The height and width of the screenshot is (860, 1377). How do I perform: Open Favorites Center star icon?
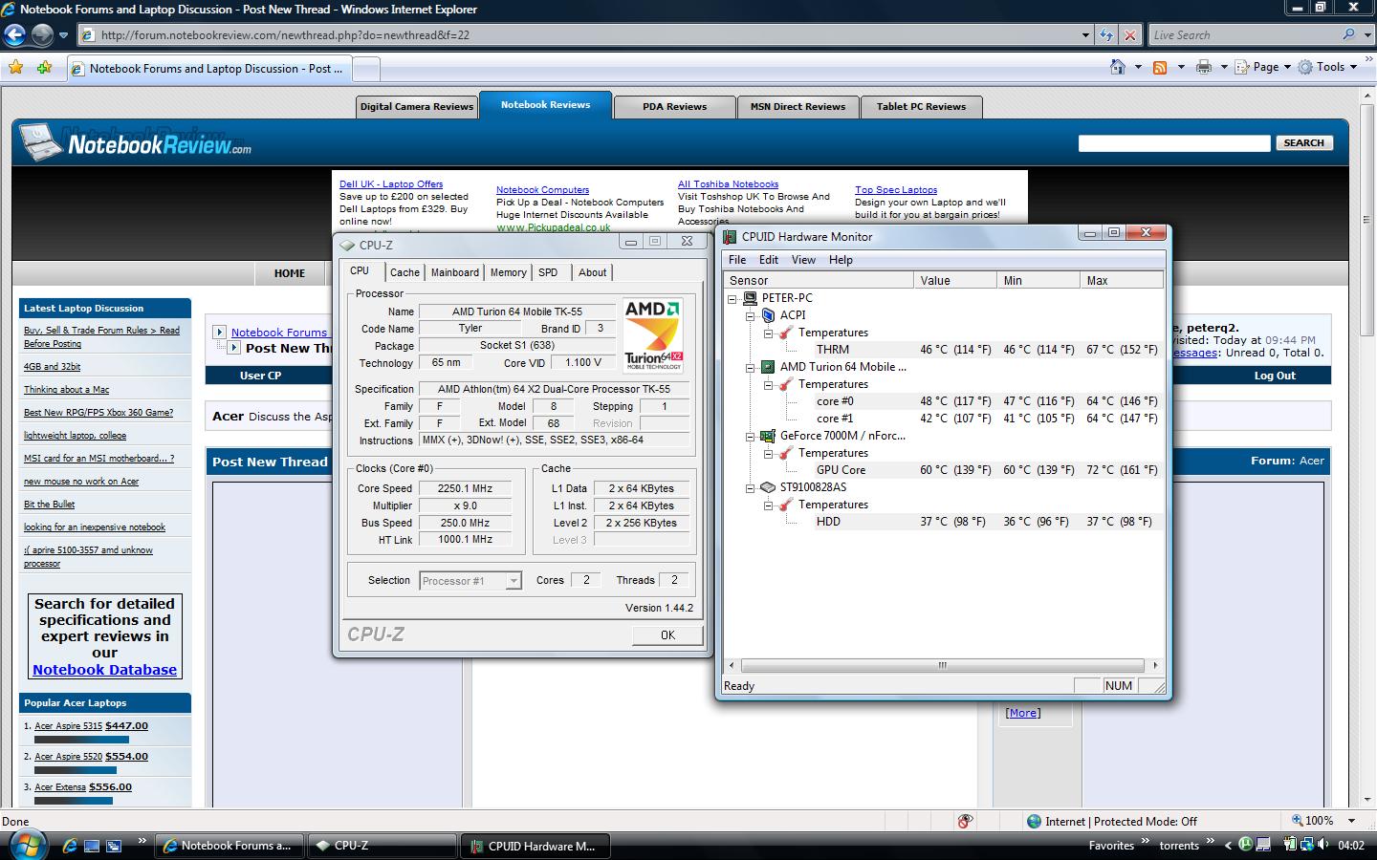(x=15, y=68)
